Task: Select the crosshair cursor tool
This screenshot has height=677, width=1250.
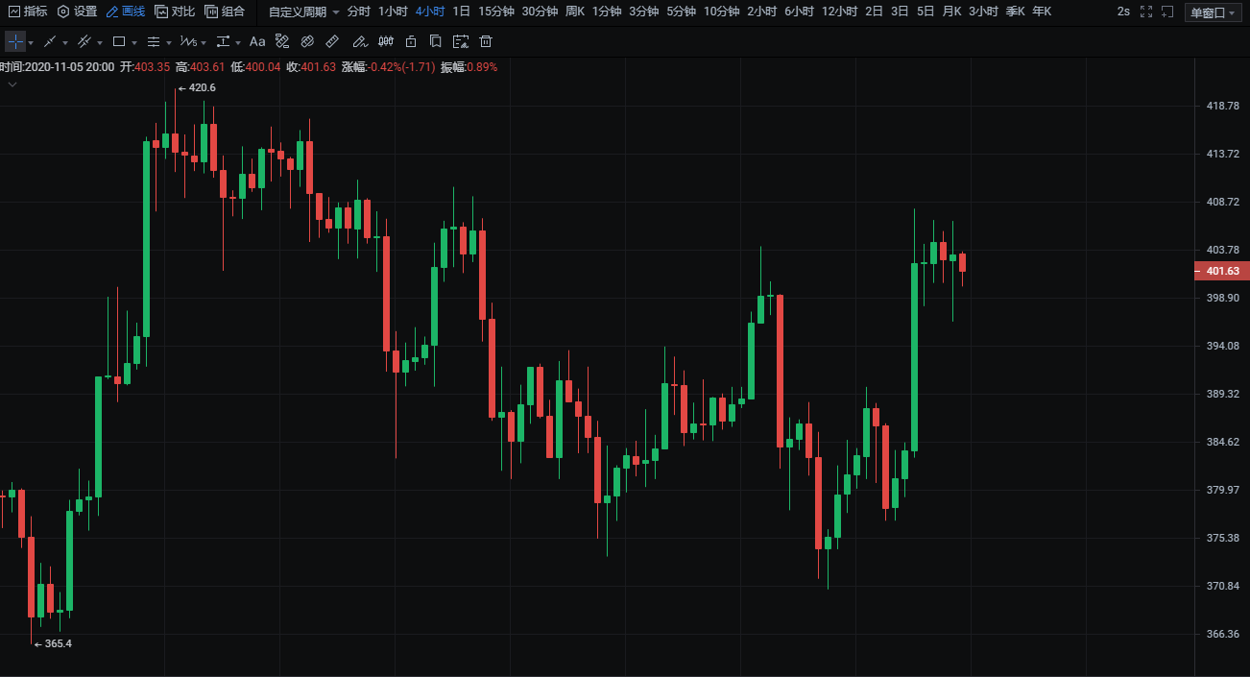Action: tap(15, 42)
